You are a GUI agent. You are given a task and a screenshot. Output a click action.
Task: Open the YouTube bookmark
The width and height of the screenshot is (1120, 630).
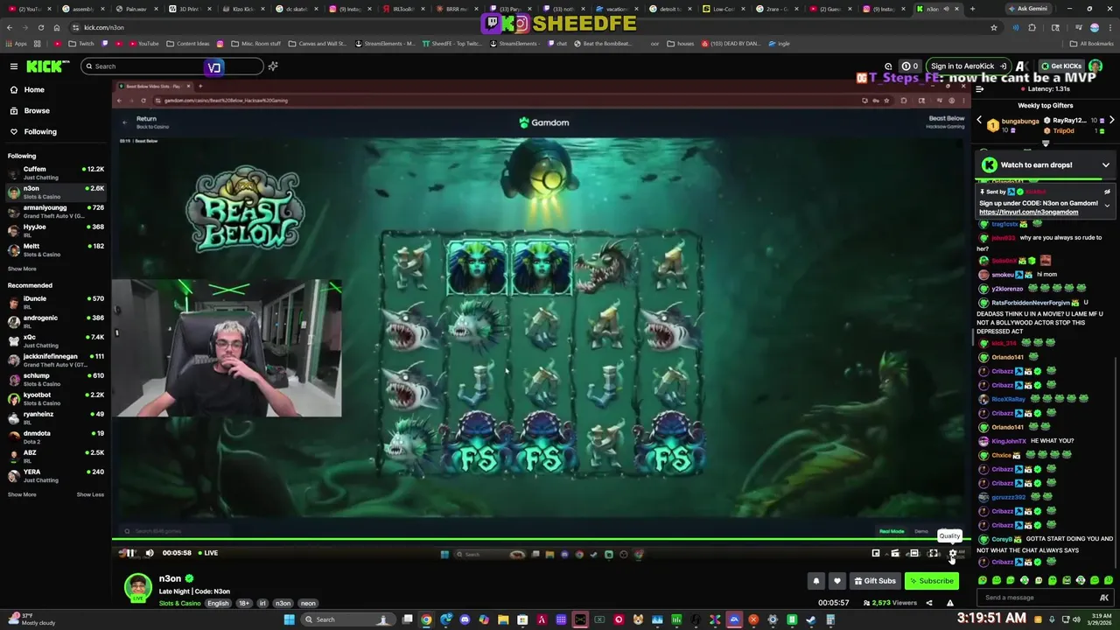click(143, 44)
